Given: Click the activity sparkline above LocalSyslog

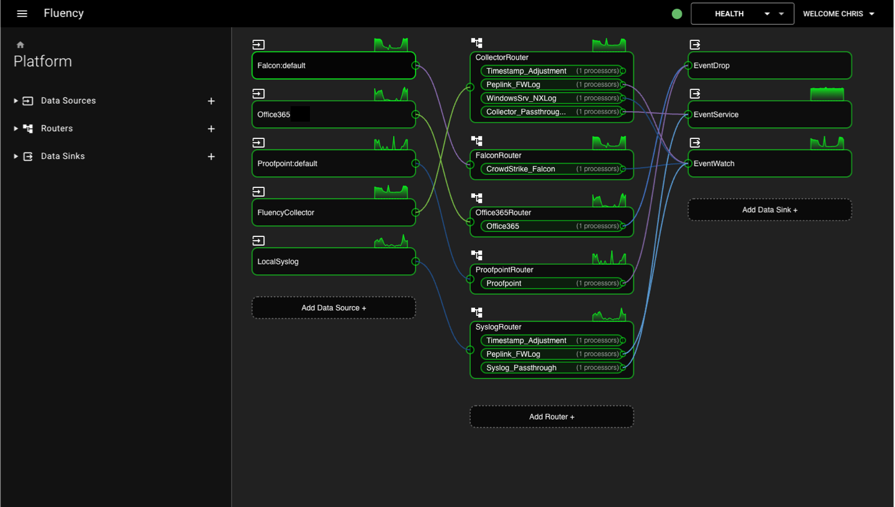Looking at the screenshot, I should (391, 241).
